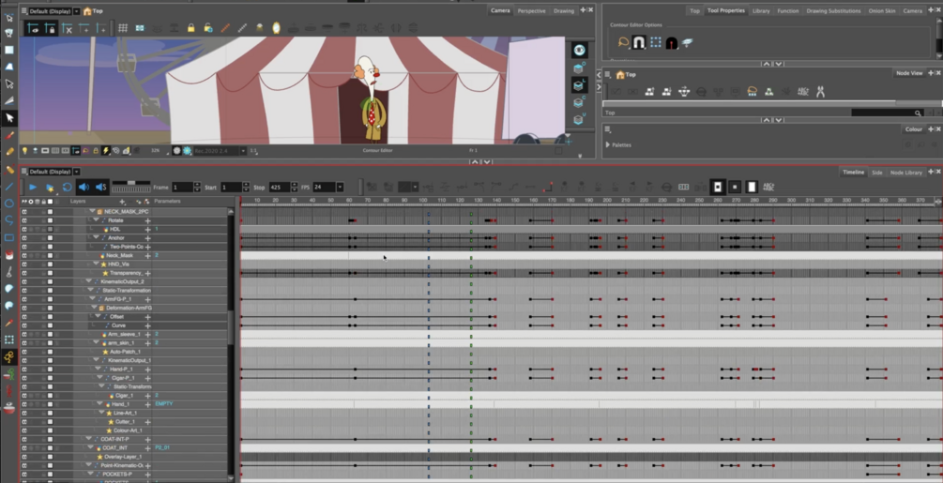Click the light bulb icon in Camera status bar

click(24, 151)
